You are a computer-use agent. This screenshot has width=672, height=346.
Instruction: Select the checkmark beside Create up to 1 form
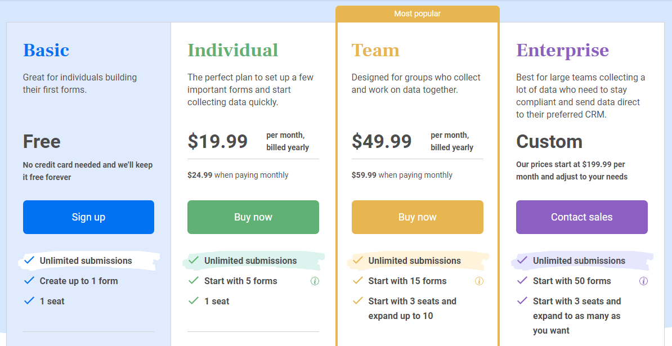click(x=29, y=281)
